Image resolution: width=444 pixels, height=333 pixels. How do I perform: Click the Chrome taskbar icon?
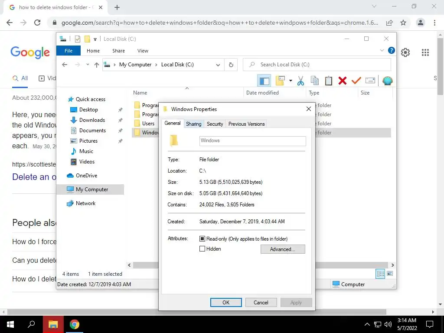(75, 324)
